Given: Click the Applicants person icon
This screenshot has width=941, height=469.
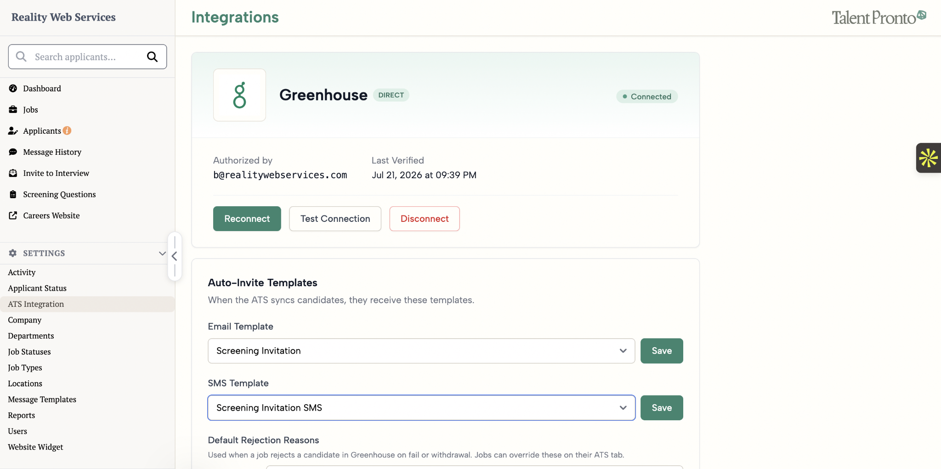Looking at the screenshot, I should pyautogui.click(x=13, y=131).
